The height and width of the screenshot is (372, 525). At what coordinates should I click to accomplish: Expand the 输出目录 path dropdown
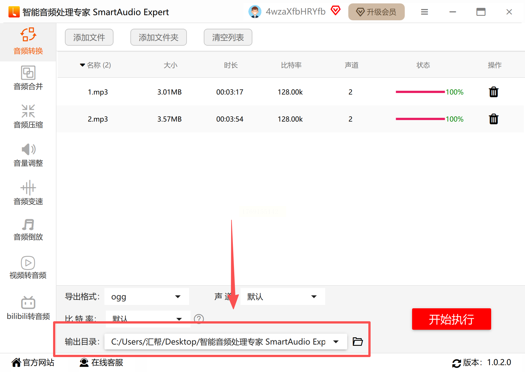336,342
